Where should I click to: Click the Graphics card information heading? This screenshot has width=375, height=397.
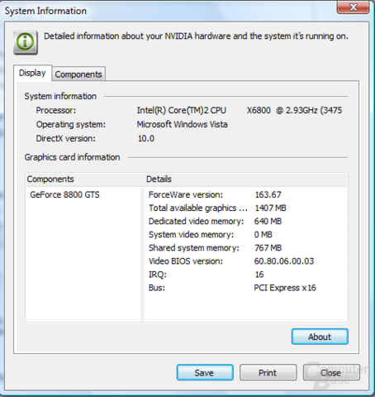(x=72, y=157)
